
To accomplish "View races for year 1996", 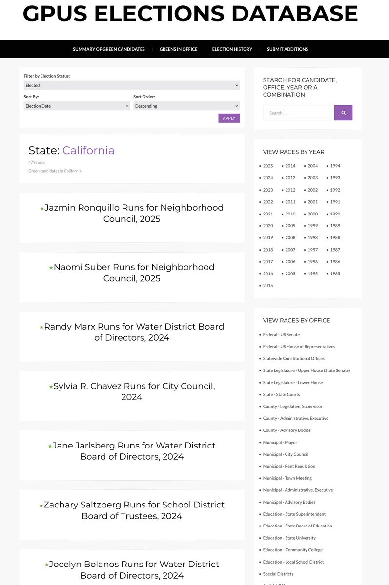I will point(312,261).
